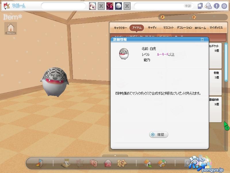Click the C cookie currency icon
This screenshot has width=230, height=173.
(194, 17)
